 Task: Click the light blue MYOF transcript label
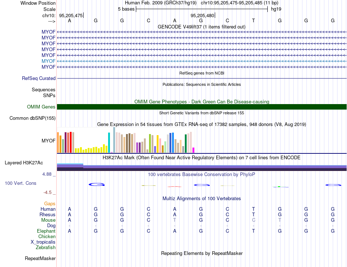pyautogui.click(x=49, y=61)
